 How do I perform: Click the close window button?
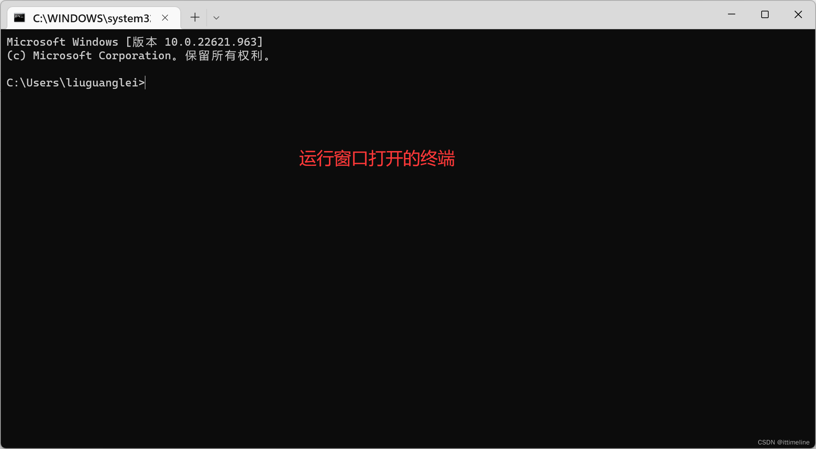pos(798,14)
